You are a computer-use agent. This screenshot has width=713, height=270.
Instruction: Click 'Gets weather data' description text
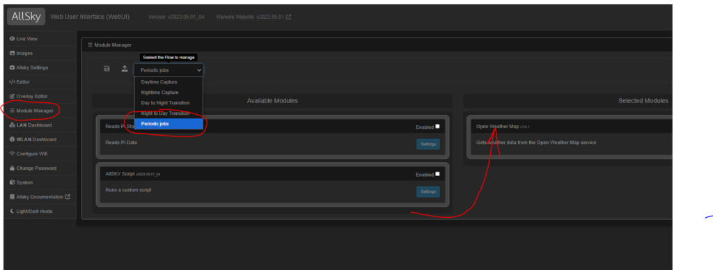(x=535, y=142)
